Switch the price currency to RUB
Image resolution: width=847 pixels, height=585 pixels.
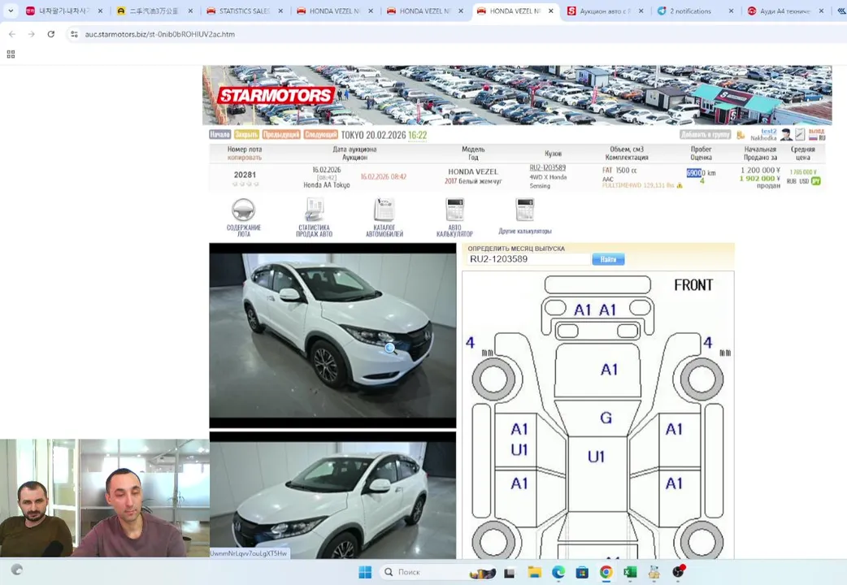(791, 181)
